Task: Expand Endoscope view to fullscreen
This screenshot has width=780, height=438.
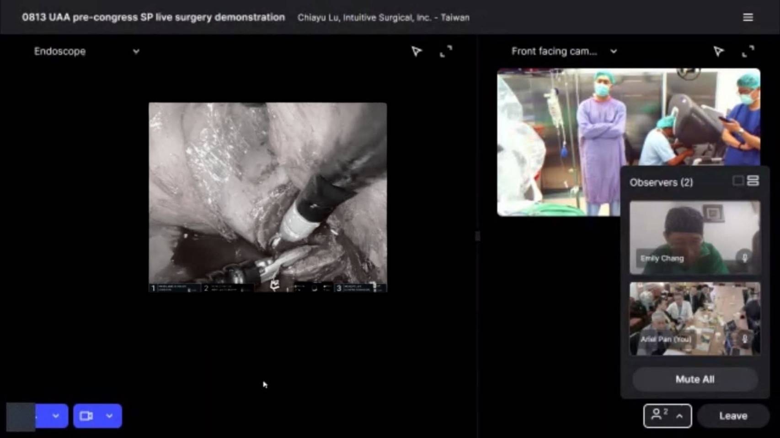Action: click(x=446, y=51)
